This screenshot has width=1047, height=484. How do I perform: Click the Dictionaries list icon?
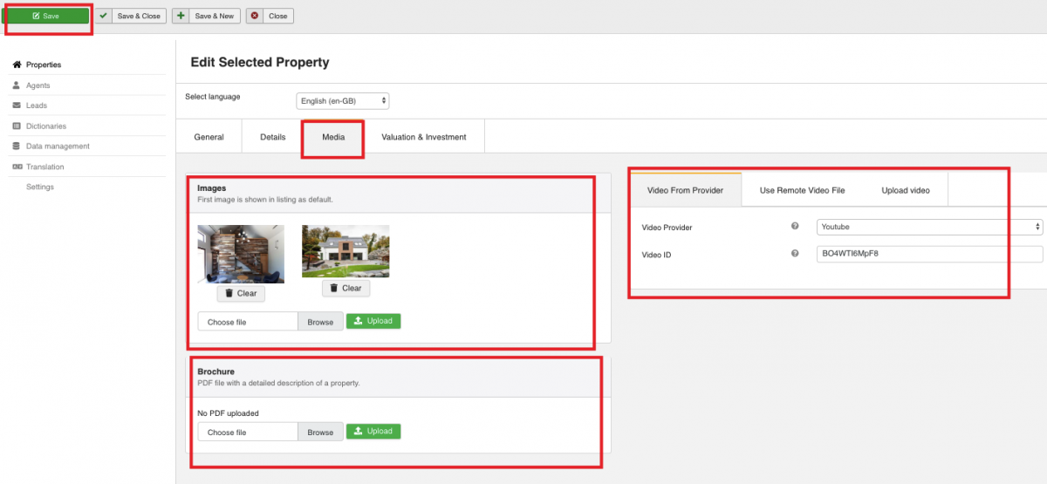click(x=17, y=126)
